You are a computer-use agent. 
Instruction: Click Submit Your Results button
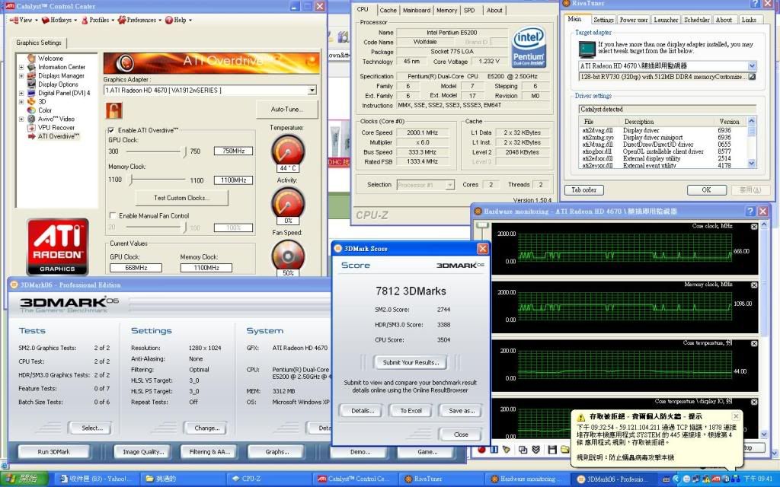411,362
